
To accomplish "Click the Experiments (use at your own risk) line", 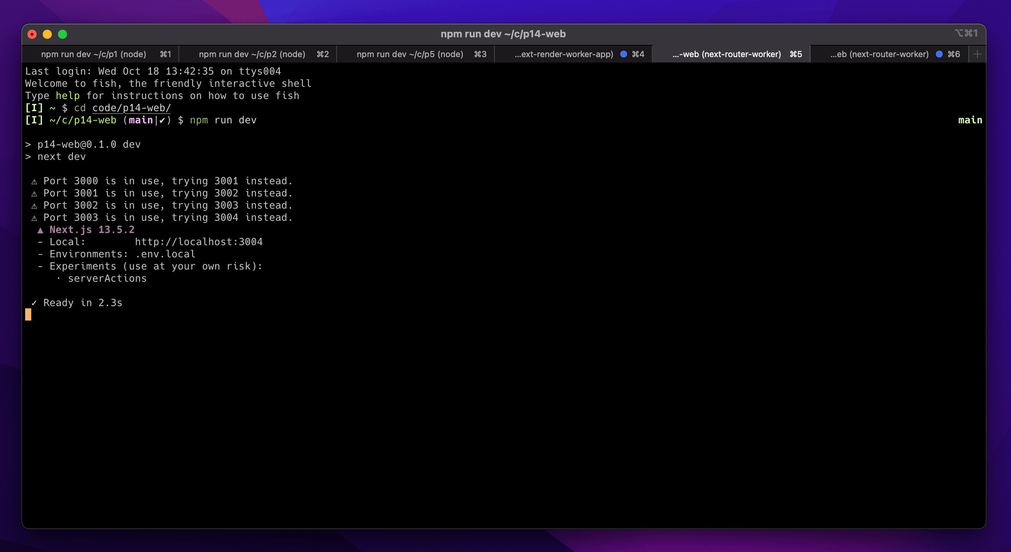I will [x=150, y=266].
